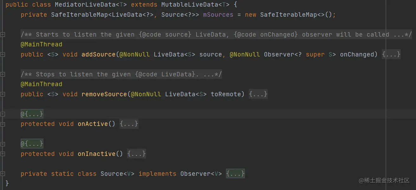Unfold the {...} body placeholder of onActive()

[x=129, y=124]
